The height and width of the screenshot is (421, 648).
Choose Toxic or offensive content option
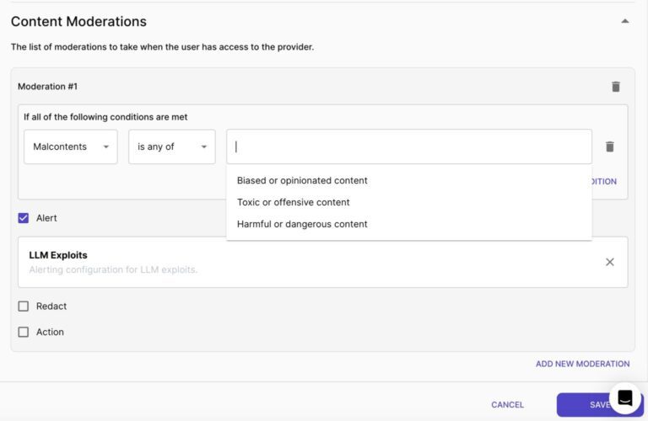point(293,202)
